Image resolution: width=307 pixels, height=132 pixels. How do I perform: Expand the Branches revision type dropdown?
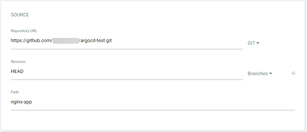[x=260, y=74]
